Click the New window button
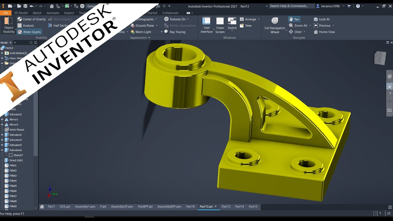This screenshot has width=393, height=221. pyautogui.click(x=246, y=25)
